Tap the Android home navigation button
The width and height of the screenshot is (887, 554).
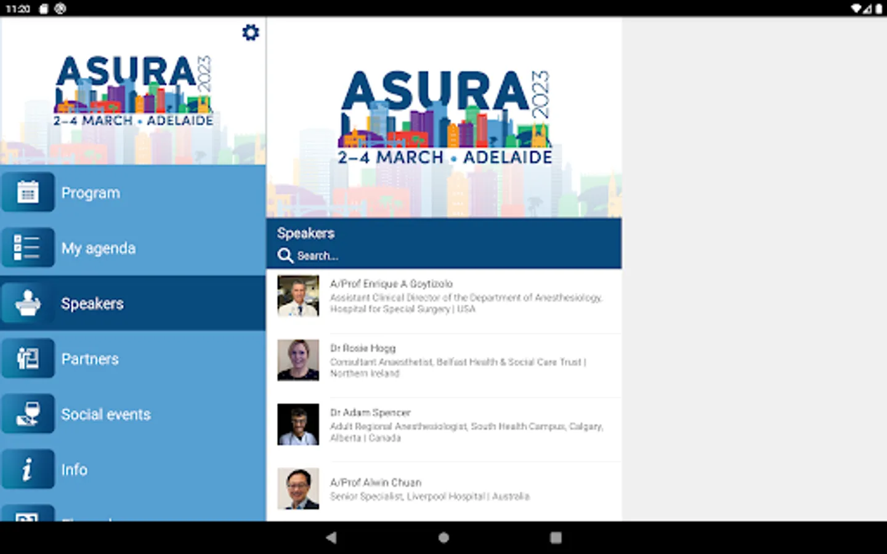(x=443, y=537)
